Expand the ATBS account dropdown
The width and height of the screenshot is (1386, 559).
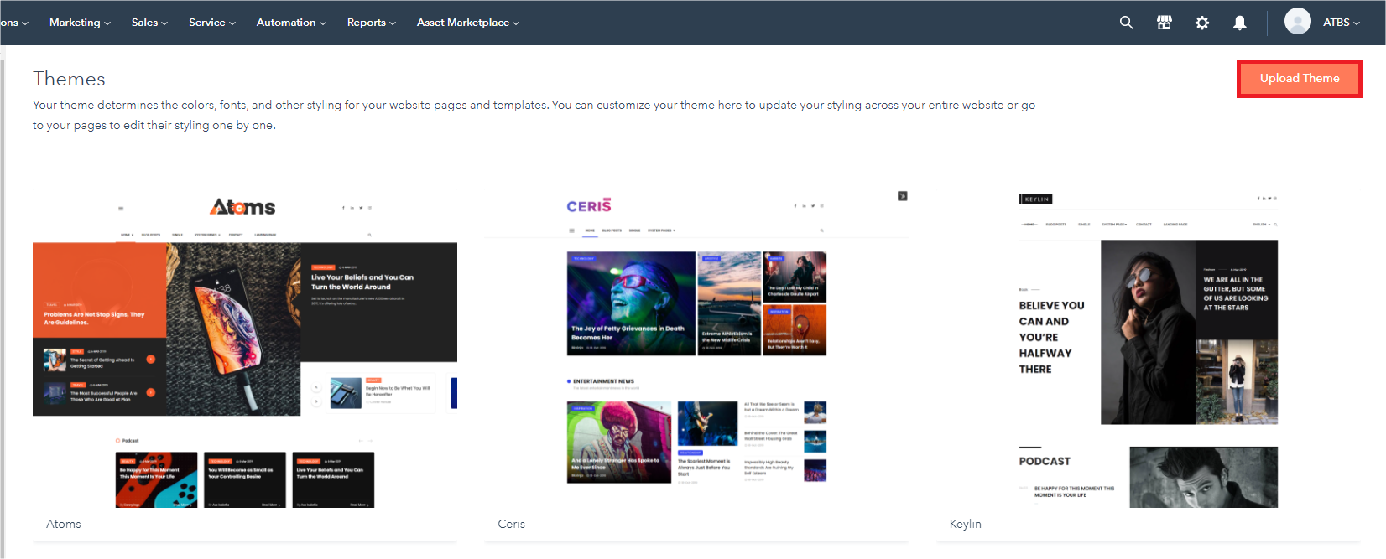click(x=1341, y=23)
